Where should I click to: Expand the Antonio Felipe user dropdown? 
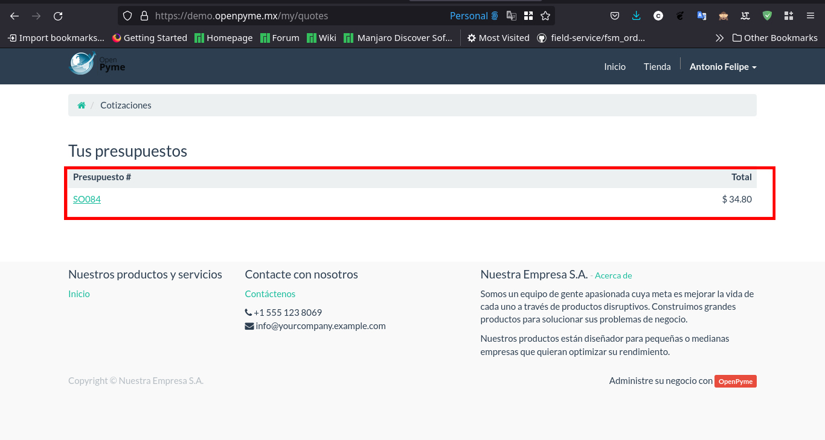[x=723, y=67]
